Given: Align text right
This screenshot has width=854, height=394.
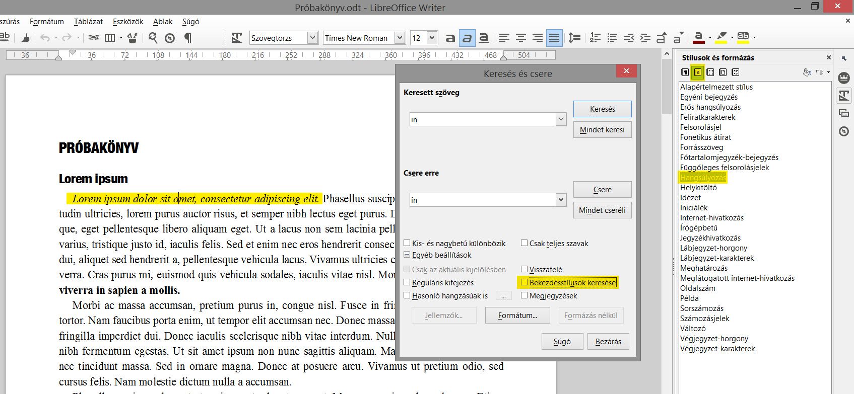Looking at the screenshot, I should (x=538, y=38).
